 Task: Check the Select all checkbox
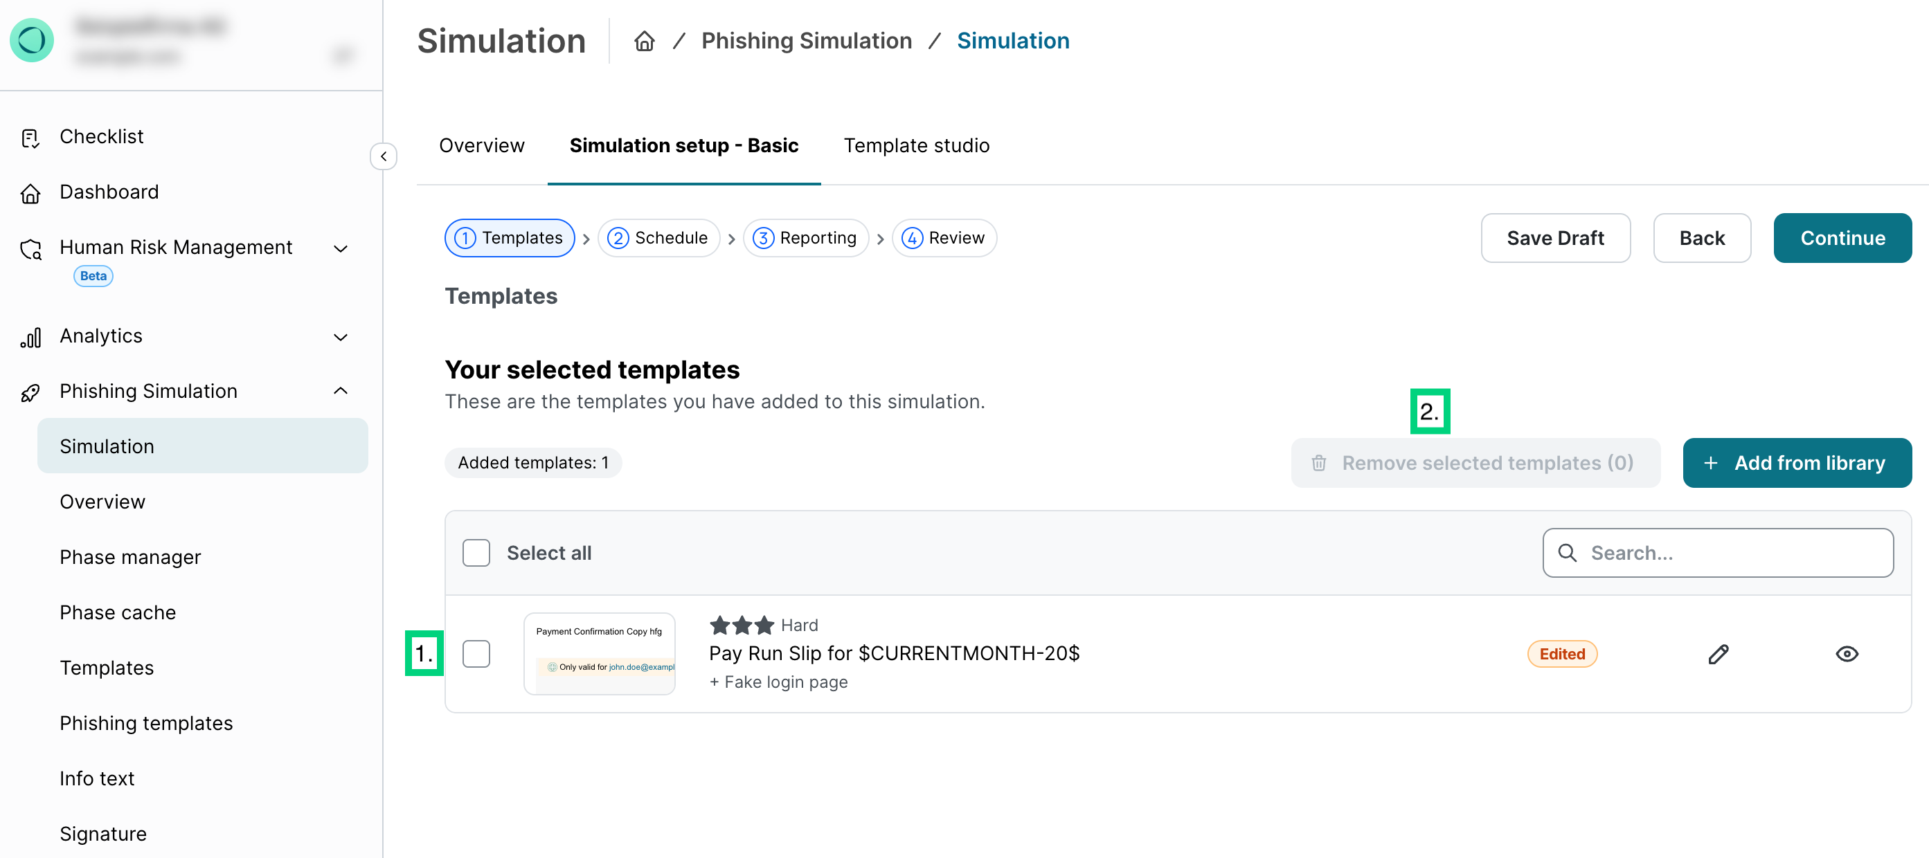pos(476,553)
